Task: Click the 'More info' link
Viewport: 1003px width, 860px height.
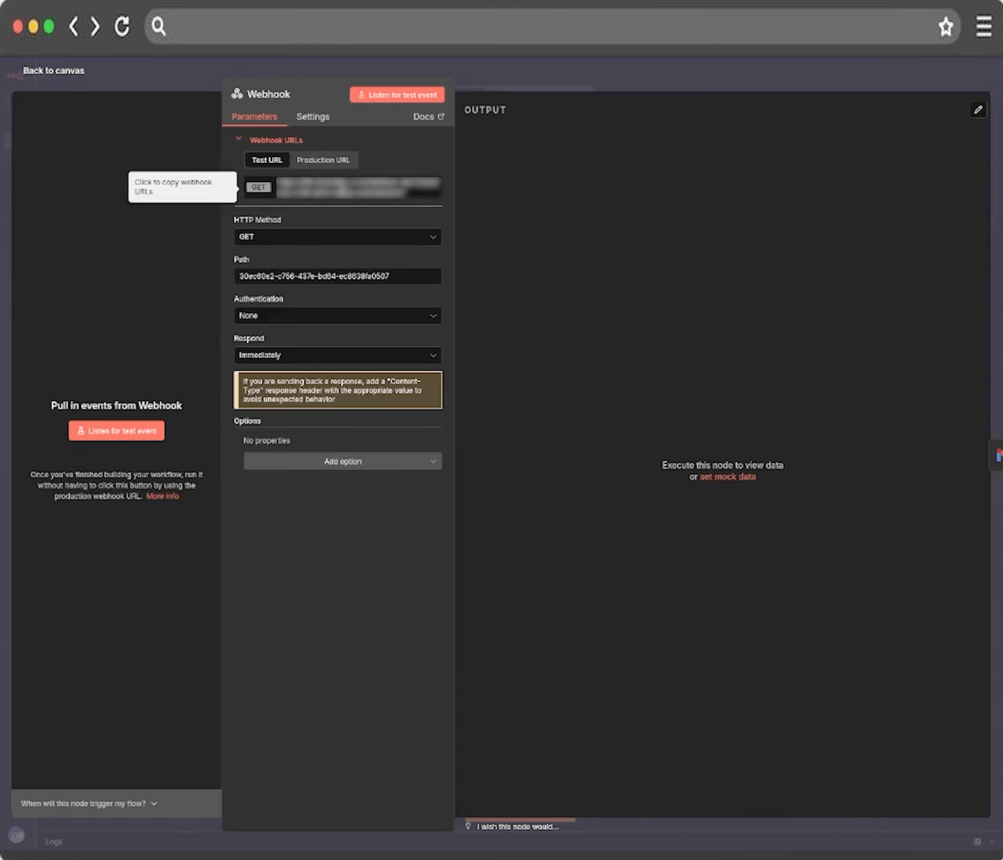Action: [162, 496]
